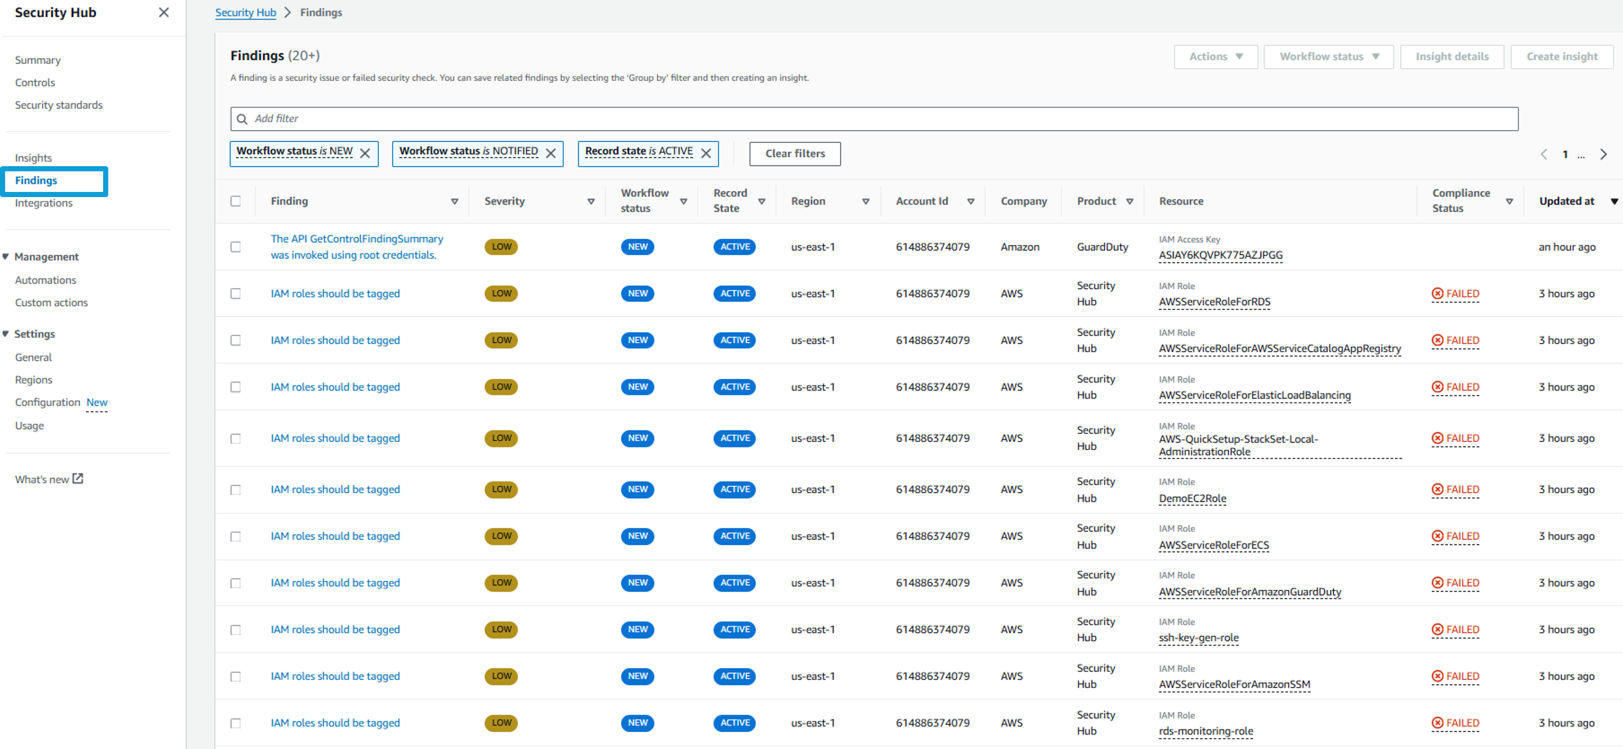Image resolution: width=1623 pixels, height=749 pixels.
Task: Click the FAILED status for DemoEC2Role
Action: pyautogui.click(x=1455, y=489)
